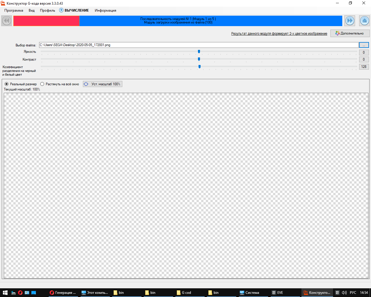Click ВЫЧИСЛЕНИЕ in the menu bar
This screenshot has height=297, width=371.
click(x=74, y=10)
